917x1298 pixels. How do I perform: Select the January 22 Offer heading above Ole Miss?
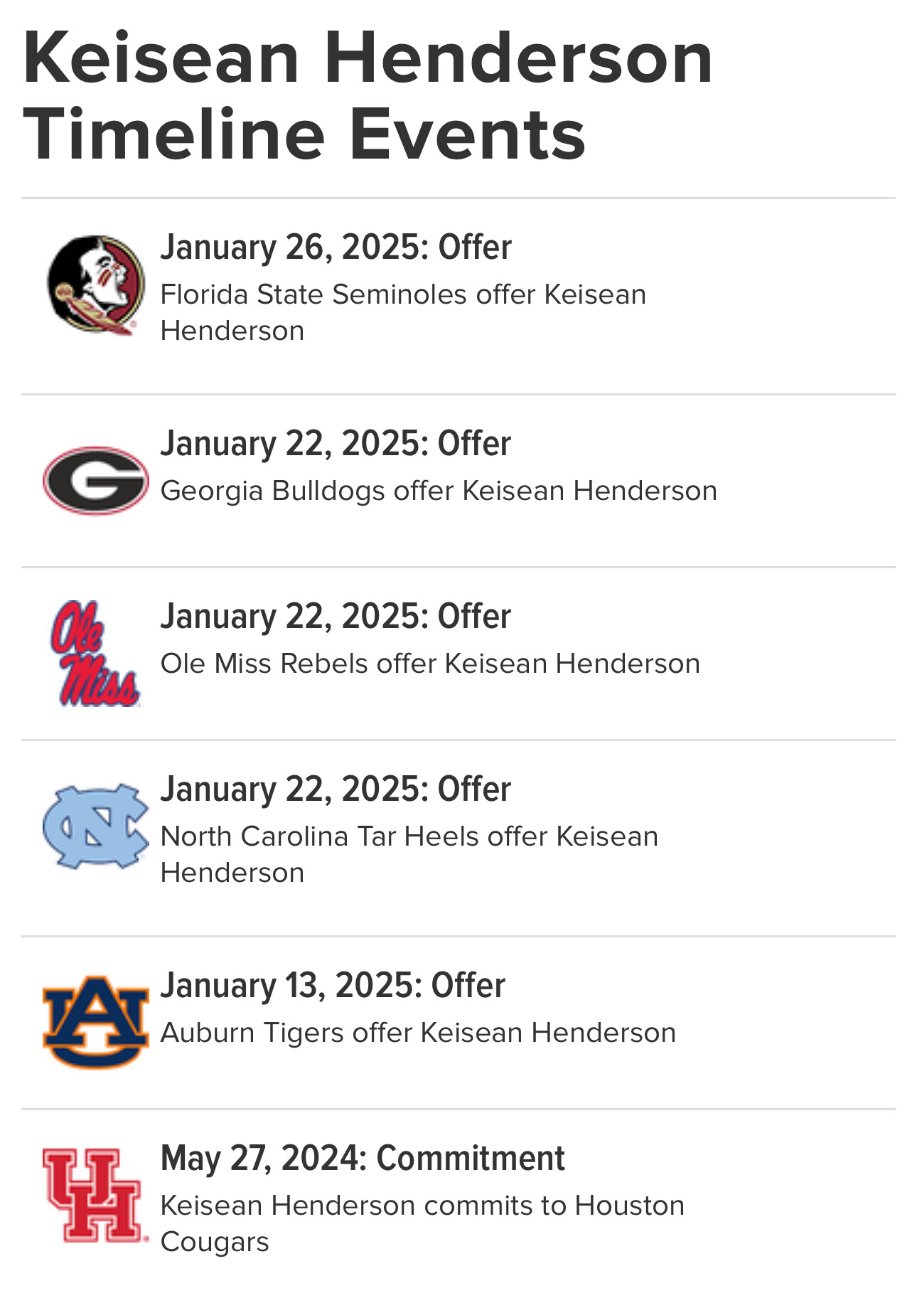pos(336,617)
